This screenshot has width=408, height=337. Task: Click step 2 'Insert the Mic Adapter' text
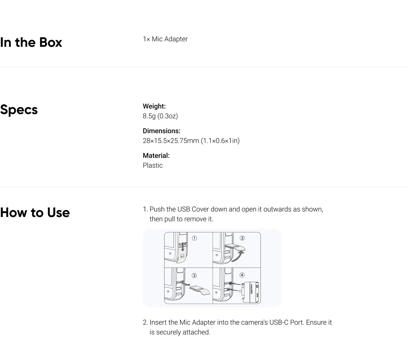[x=237, y=327]
